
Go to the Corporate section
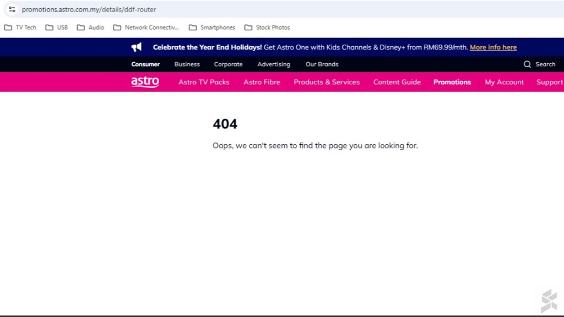228,64
